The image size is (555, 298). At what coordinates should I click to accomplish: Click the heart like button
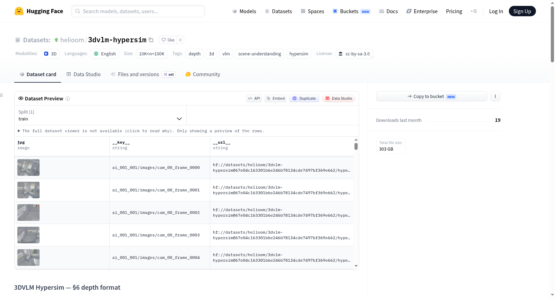tap(168, 40)
